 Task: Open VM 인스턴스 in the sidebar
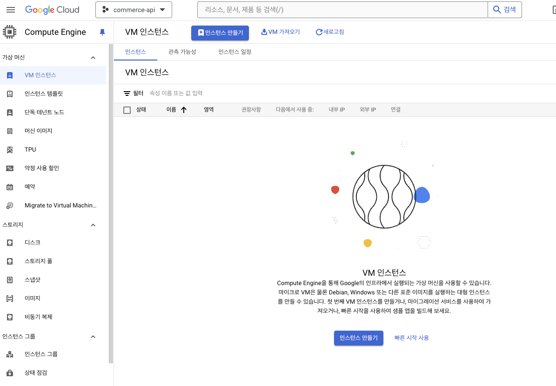(53, 75)
